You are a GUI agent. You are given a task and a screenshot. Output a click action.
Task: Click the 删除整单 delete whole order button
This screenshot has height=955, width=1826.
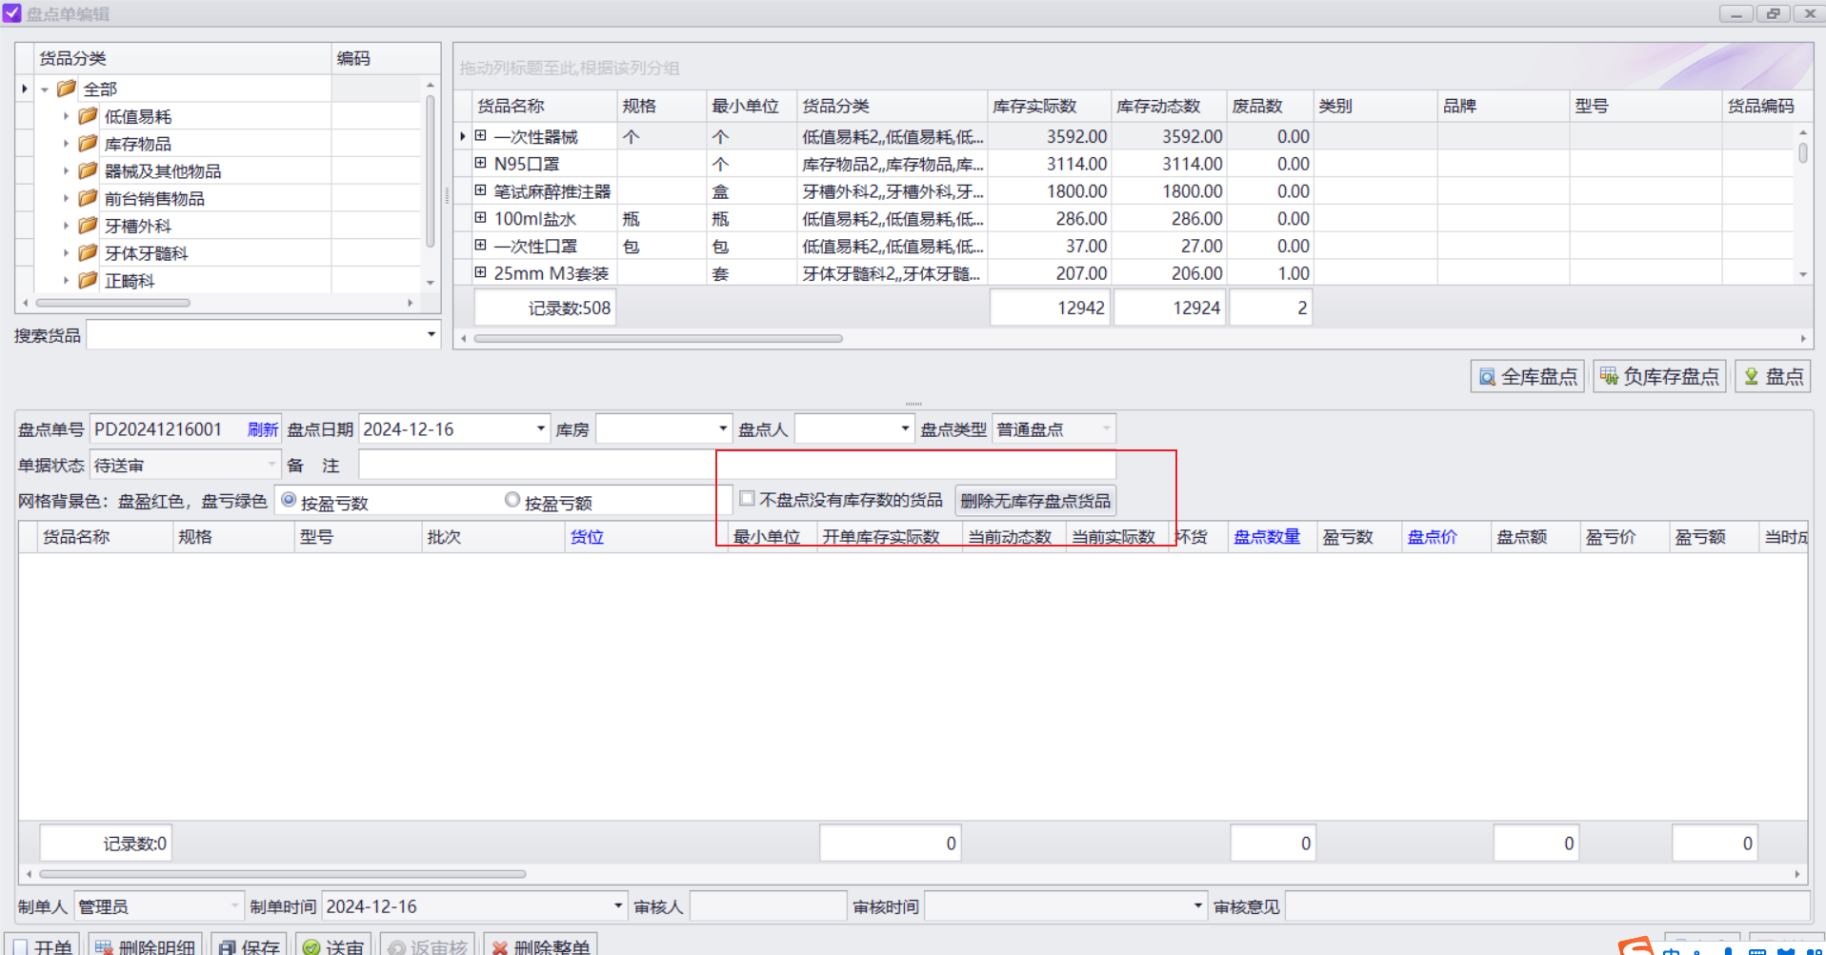tap(540, 945)
